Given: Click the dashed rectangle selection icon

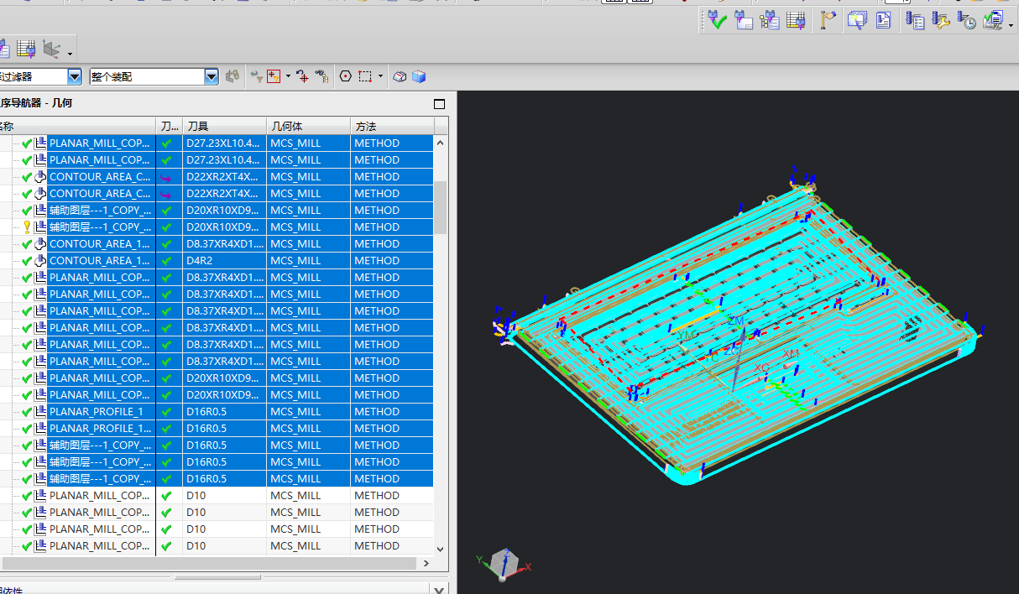Looking at the screenshot, I should coord(365,76).
